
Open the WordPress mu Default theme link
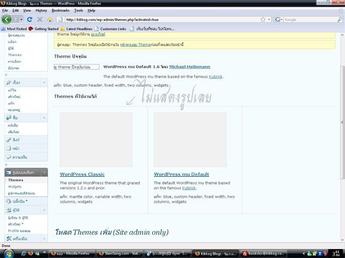pos(181,174)
